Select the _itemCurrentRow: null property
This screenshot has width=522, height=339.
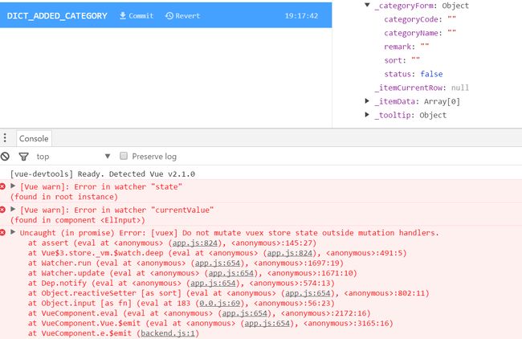coord(422,88)
